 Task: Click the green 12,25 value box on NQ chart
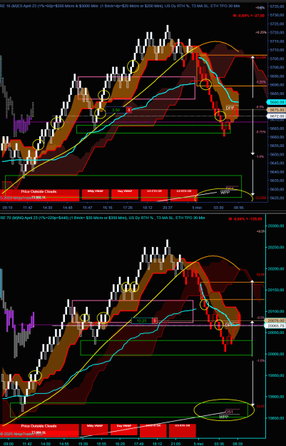tap(142, 320)
